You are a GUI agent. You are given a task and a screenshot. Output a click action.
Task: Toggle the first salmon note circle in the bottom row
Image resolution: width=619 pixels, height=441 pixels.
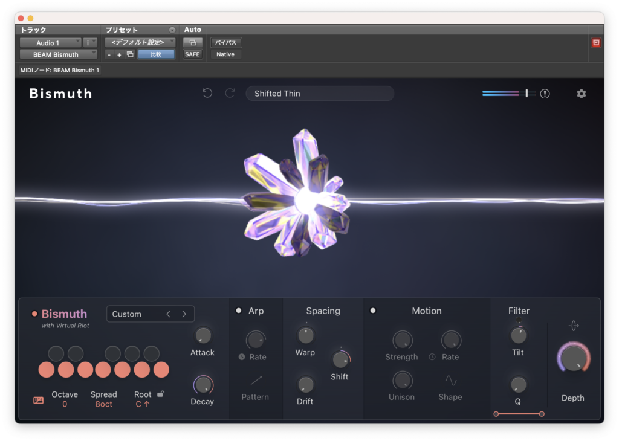[47, 370]
